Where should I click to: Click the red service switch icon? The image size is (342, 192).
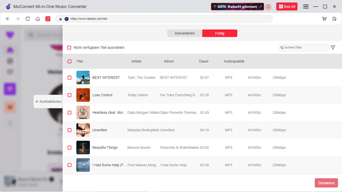48,19
